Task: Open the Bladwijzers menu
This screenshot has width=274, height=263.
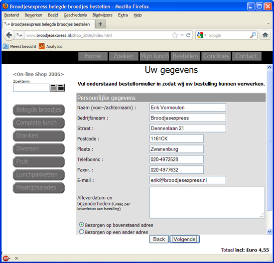Action: [103, 15]
